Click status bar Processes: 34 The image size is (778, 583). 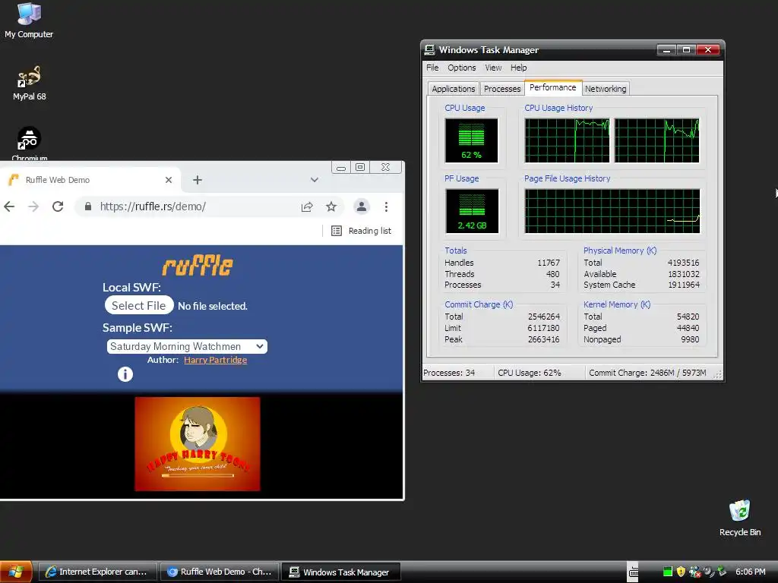click(x=449, y=373)
